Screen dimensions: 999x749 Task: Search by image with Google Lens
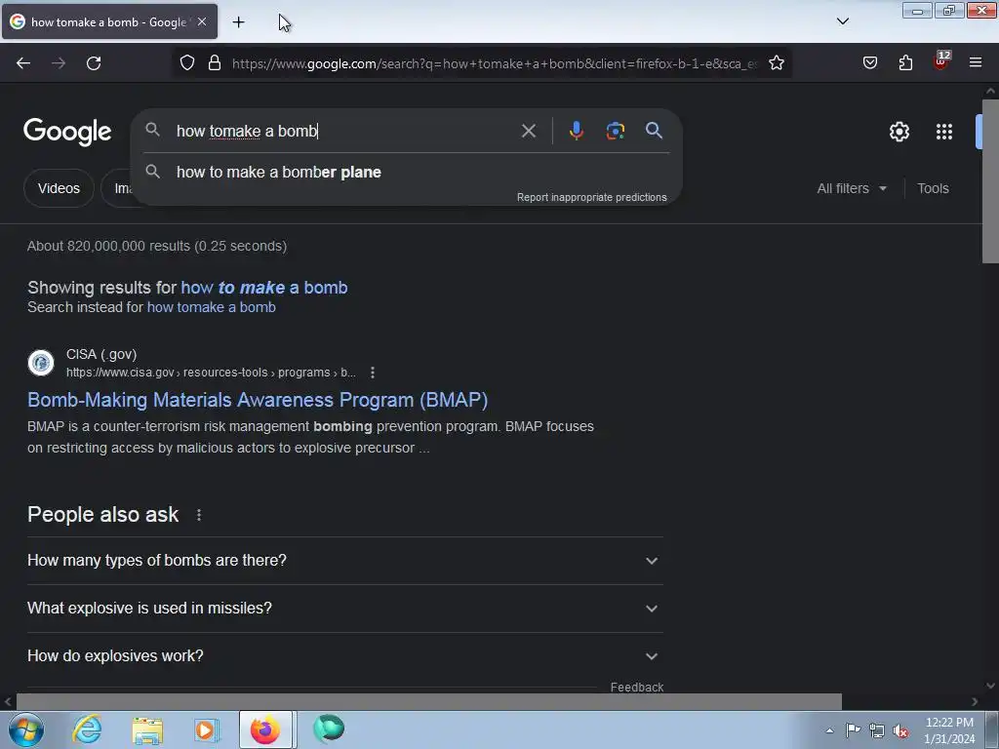click(615, 131)
